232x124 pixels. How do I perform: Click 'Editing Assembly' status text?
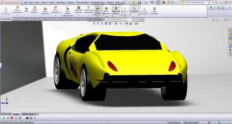tap(191, 123)
